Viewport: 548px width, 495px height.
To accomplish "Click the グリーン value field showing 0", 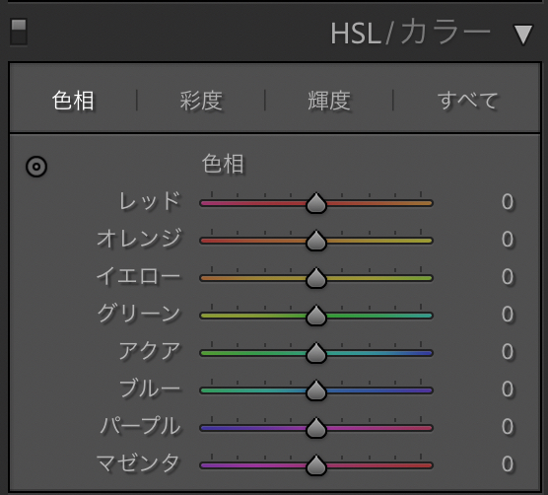I will [508, 315].
